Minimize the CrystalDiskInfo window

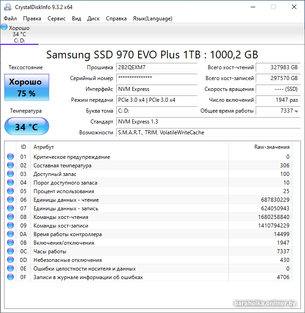coord(253,7)
